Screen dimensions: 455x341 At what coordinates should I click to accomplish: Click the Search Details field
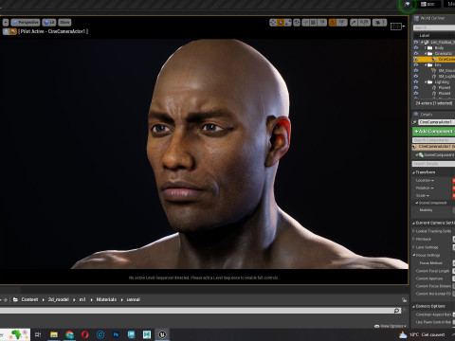point(433,164)
